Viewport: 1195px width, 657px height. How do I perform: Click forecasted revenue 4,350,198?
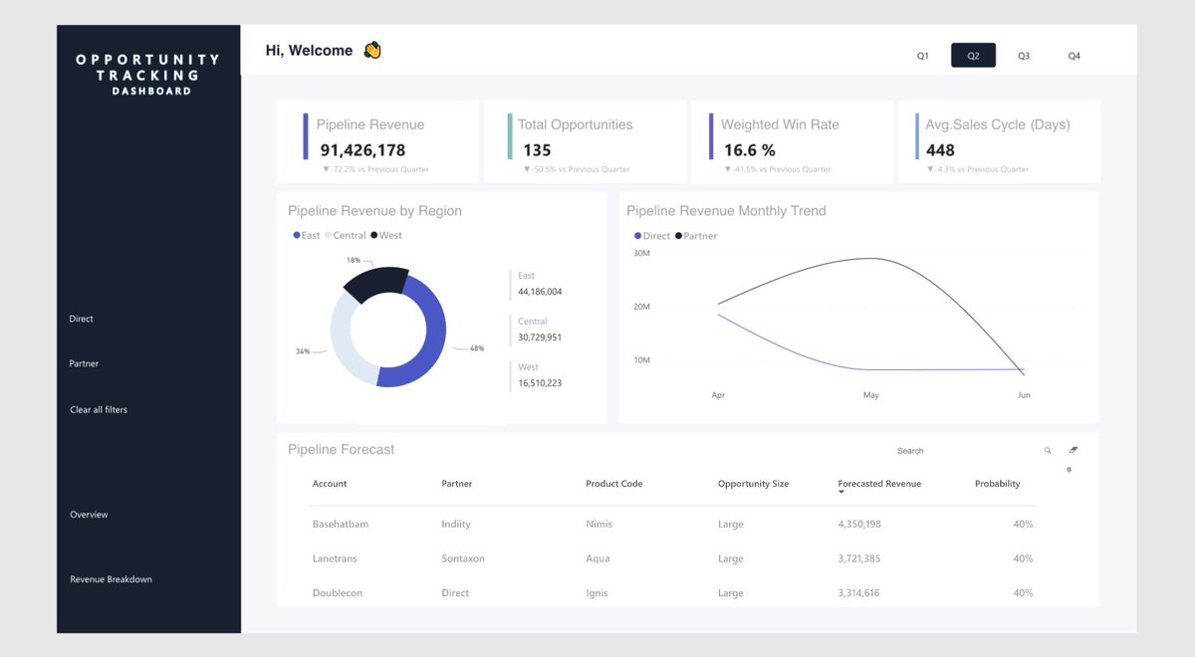tap(859, 524)
